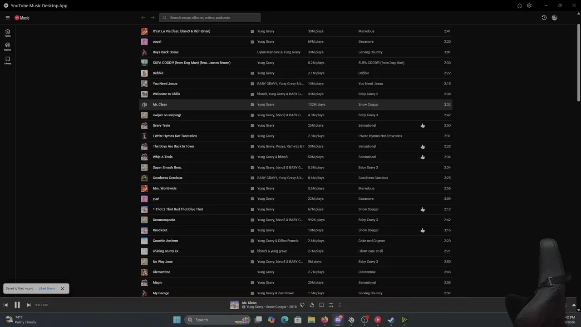The height and width of the screenshot is (327, 581).
Task: Select the song Onomatopoeia
Action: 164,220
